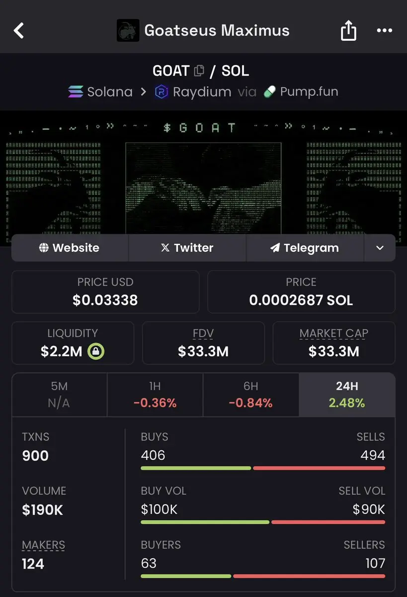The height and width of the screenshot is (597, 407).
Task: Open the Telegram link button
Action: click(305, 248)
